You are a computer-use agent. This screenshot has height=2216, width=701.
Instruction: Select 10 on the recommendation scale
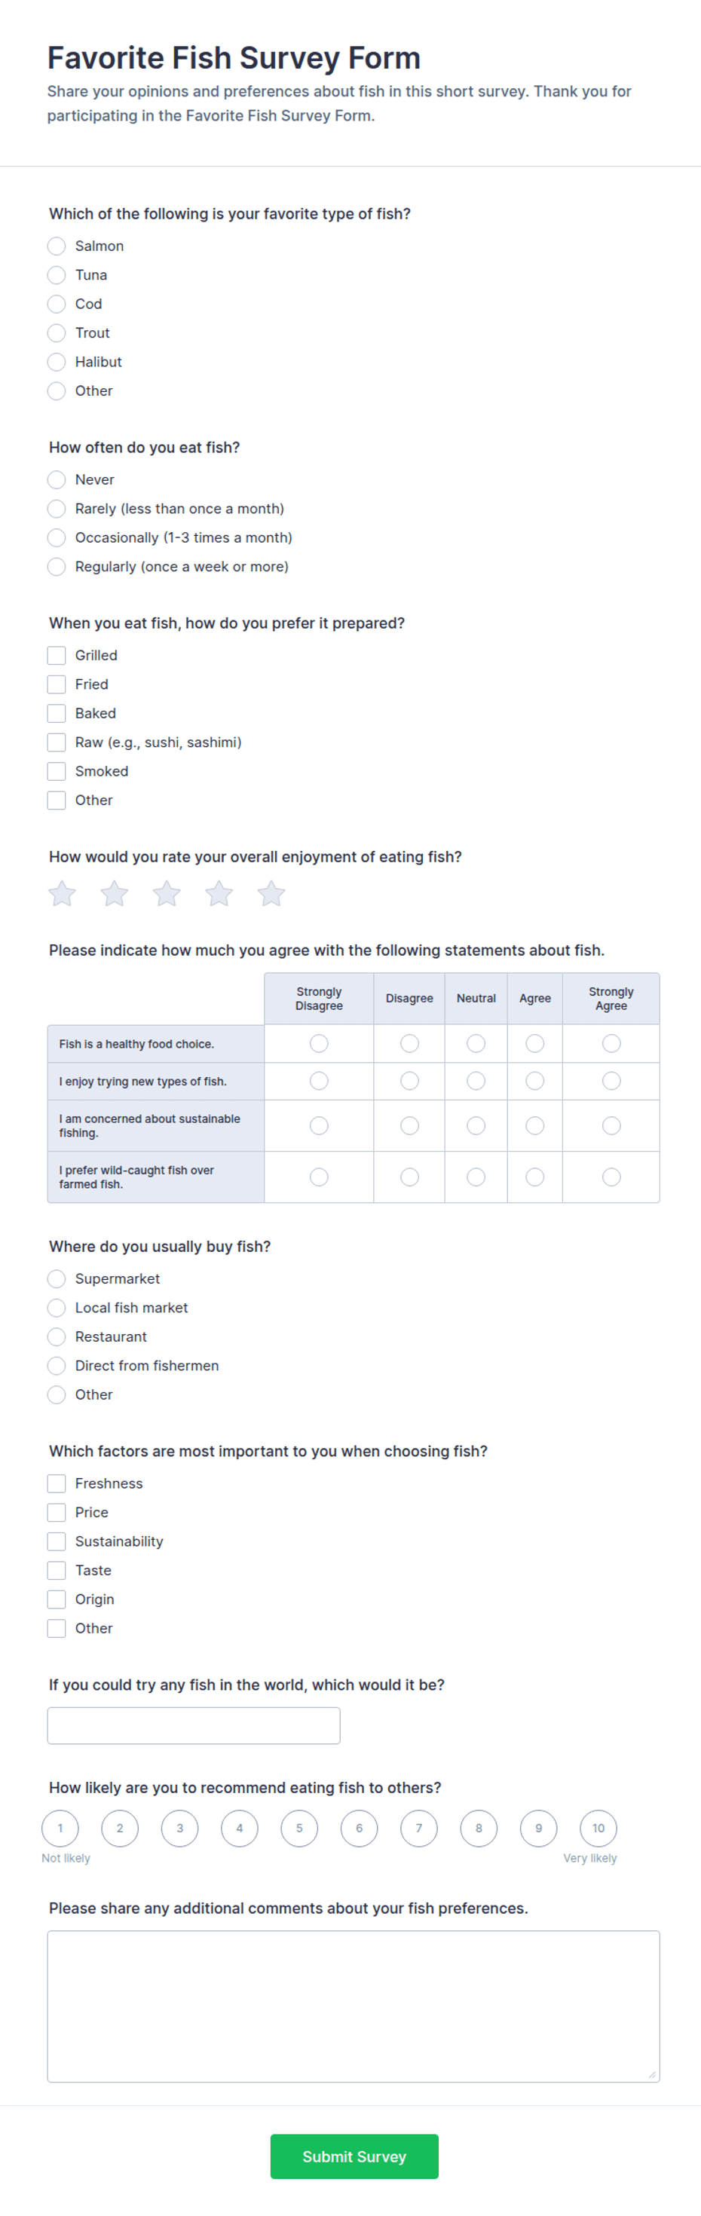[598, 1828]
